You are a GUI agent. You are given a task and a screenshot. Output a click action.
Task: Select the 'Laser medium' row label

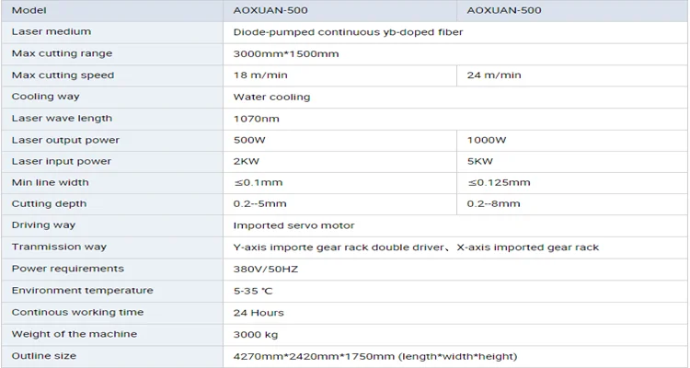pyautogui.click(x=52, y=31)
